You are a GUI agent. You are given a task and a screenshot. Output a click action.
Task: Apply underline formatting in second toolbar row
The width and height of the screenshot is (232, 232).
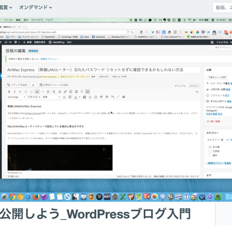tap(64, 97)
